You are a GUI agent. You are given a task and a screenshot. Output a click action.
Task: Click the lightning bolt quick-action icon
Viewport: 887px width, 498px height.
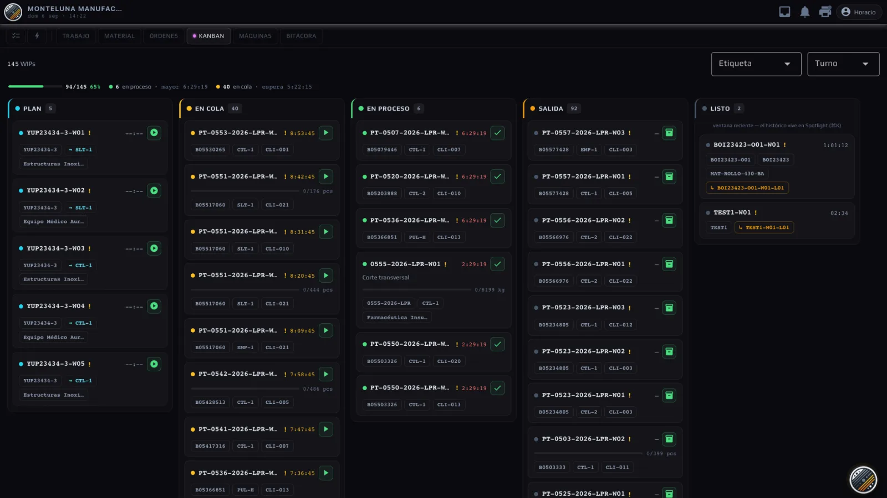click(37, 36)
